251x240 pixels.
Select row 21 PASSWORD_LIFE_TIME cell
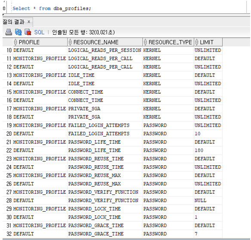click(x=105, y=142)
